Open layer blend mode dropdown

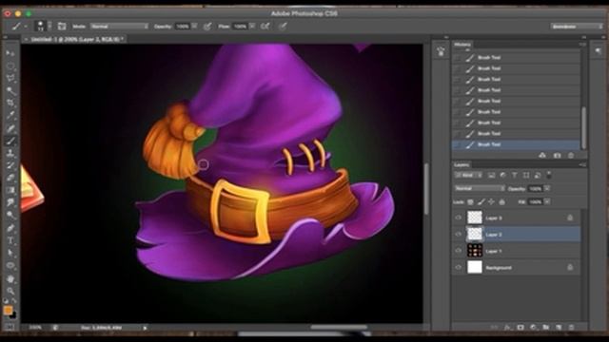click(480, 188)
